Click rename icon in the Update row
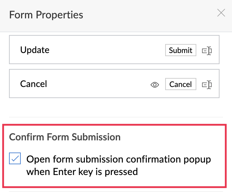Viewport: 232px width, 192px height. [x=207, y=51]
